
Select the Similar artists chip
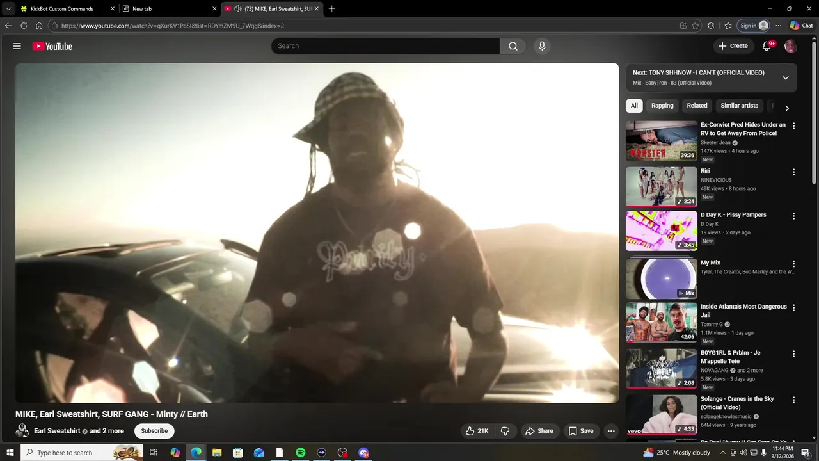click(x=740, y=106)
